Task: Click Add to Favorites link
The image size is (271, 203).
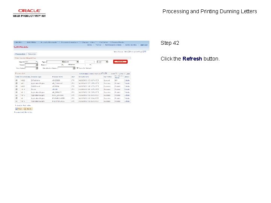Action: (131, 45)
